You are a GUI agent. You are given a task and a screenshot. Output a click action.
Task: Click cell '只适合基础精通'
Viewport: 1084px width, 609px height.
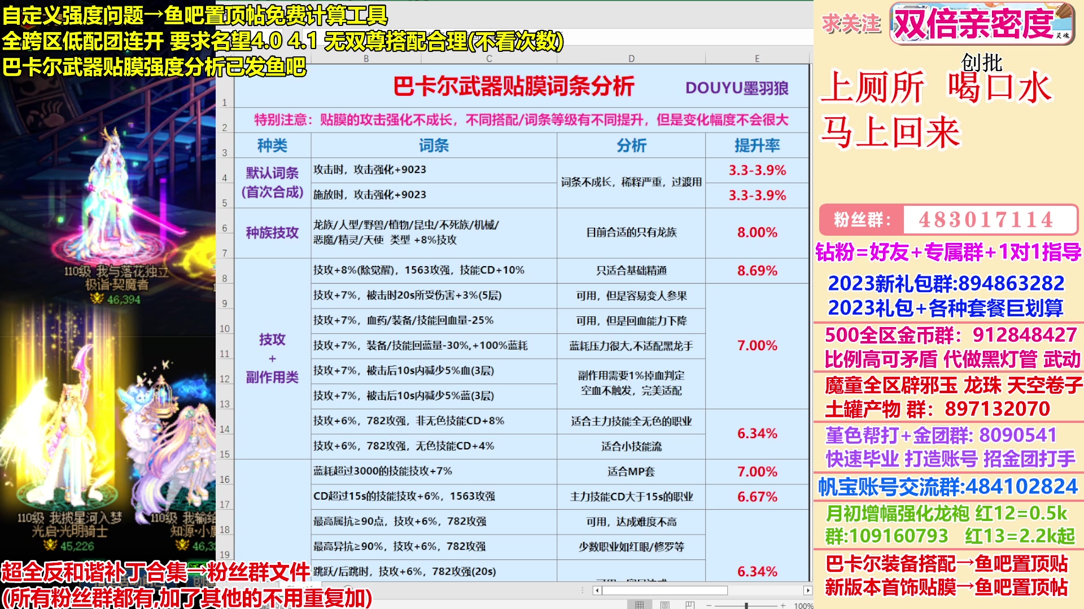pos(631,271)
